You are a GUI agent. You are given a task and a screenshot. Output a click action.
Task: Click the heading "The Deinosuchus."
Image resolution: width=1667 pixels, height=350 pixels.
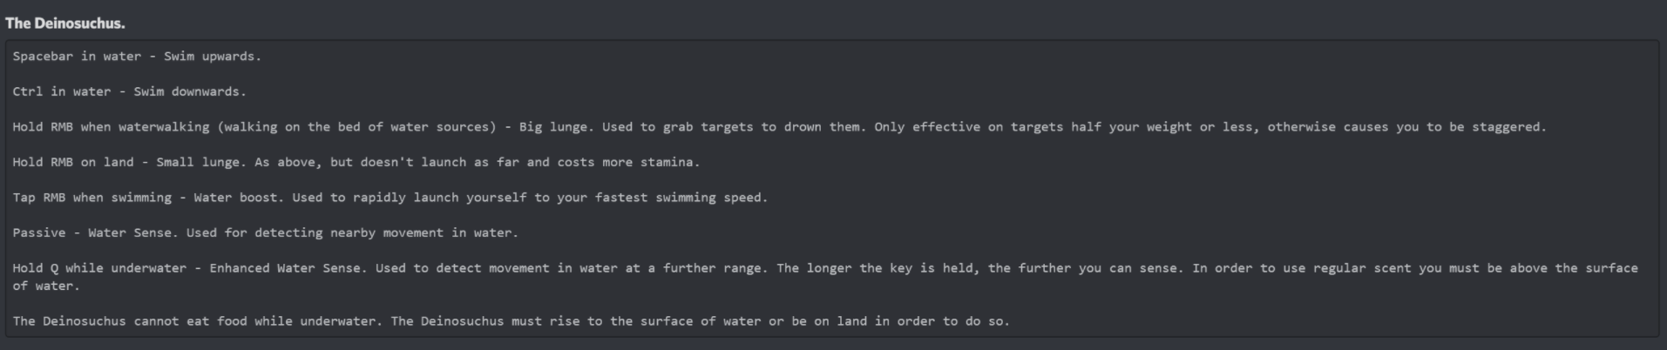pyautogui.click(x=65, y=24)
